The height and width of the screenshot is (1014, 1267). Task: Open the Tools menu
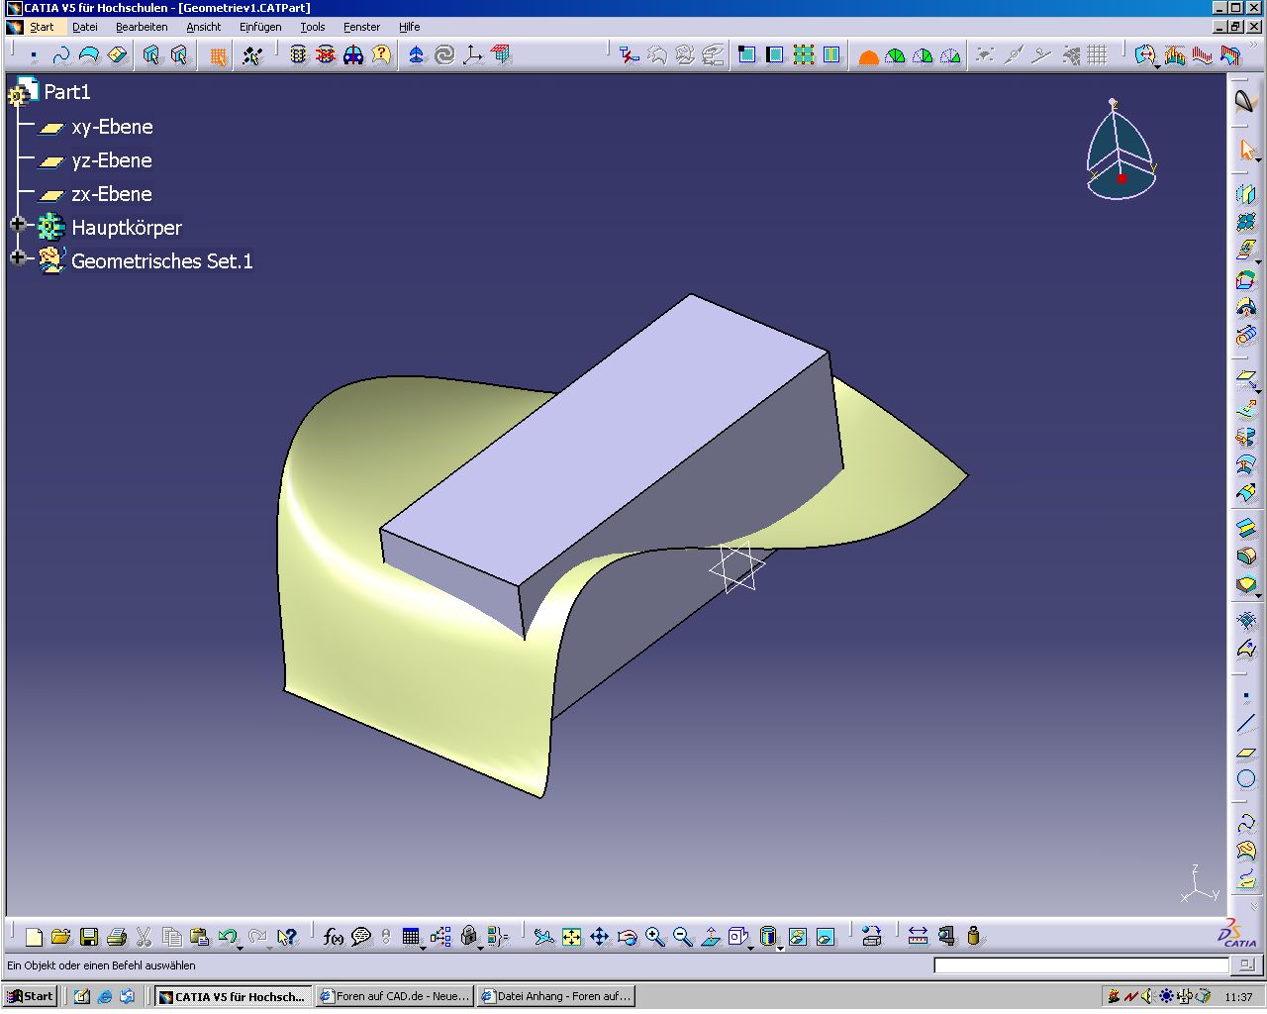coord(313,27)
